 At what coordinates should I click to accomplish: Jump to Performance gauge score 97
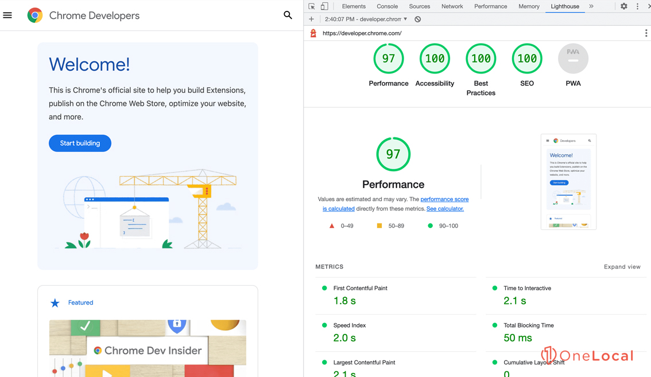389,59
